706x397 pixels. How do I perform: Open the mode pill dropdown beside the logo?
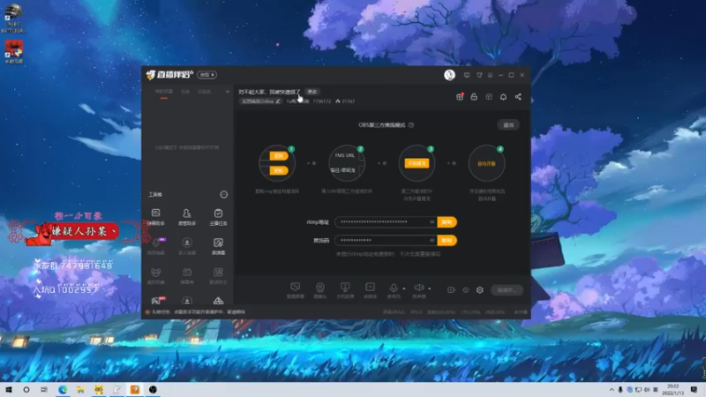(x=207, y=75)
